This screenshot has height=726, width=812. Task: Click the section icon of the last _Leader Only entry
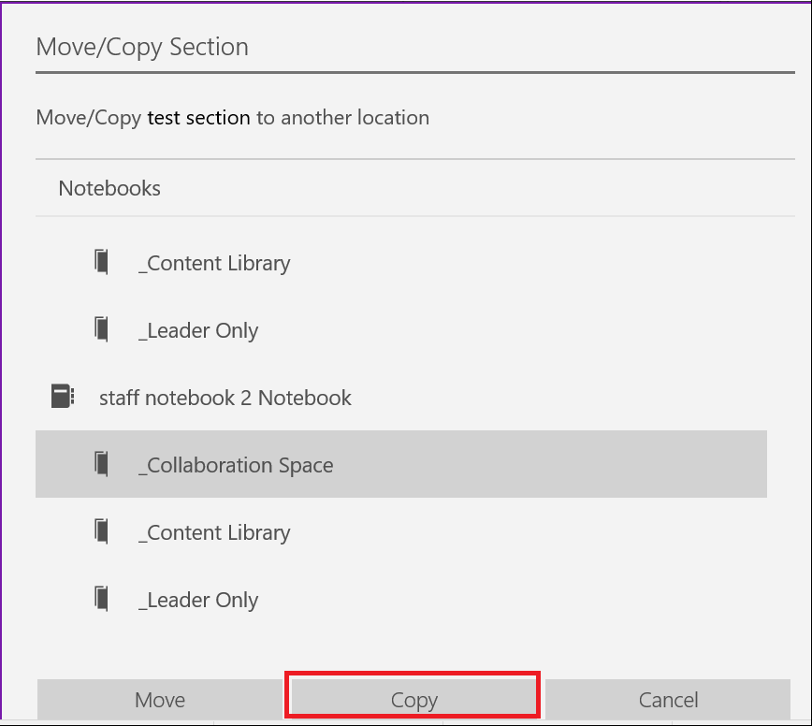101,598
